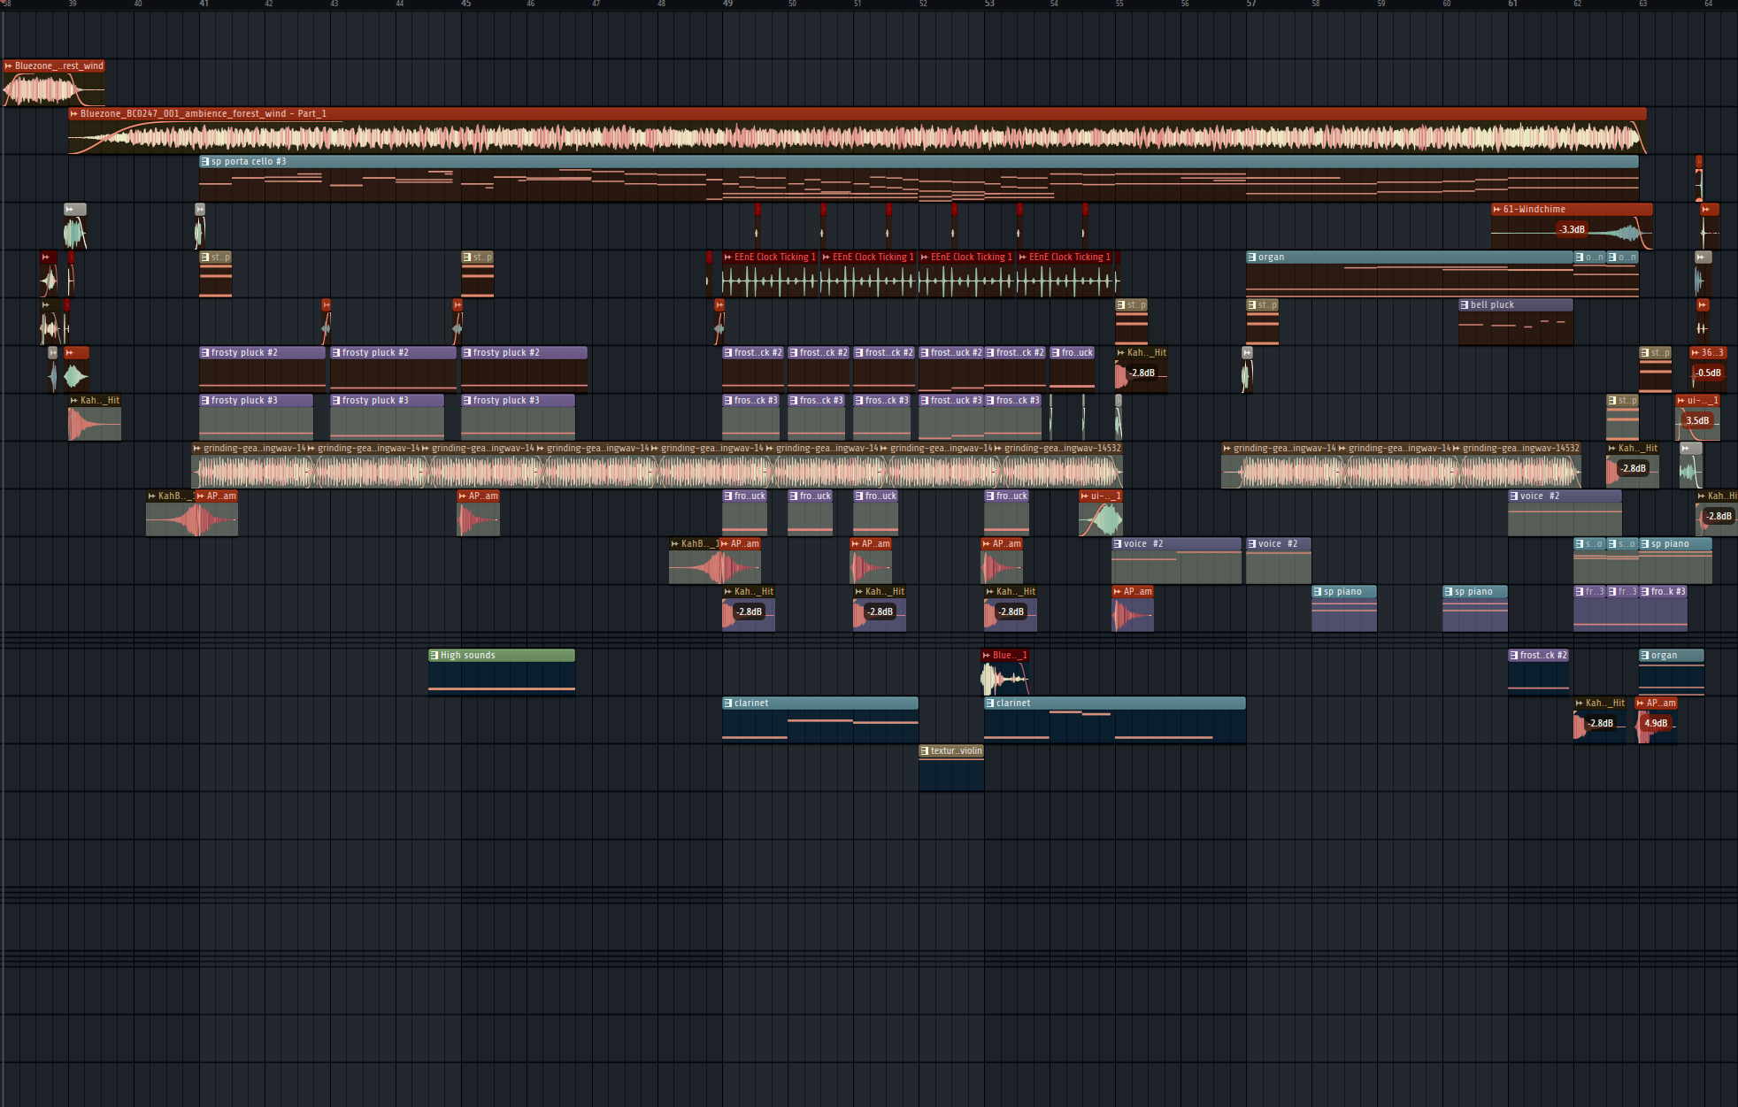
Task: Open clip menu of Bluezone_BC0247 forest_wind Part_1
Action: point(74,114)
